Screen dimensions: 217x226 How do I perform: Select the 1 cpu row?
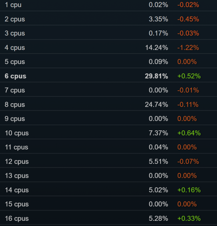click(x=108, y=5)
